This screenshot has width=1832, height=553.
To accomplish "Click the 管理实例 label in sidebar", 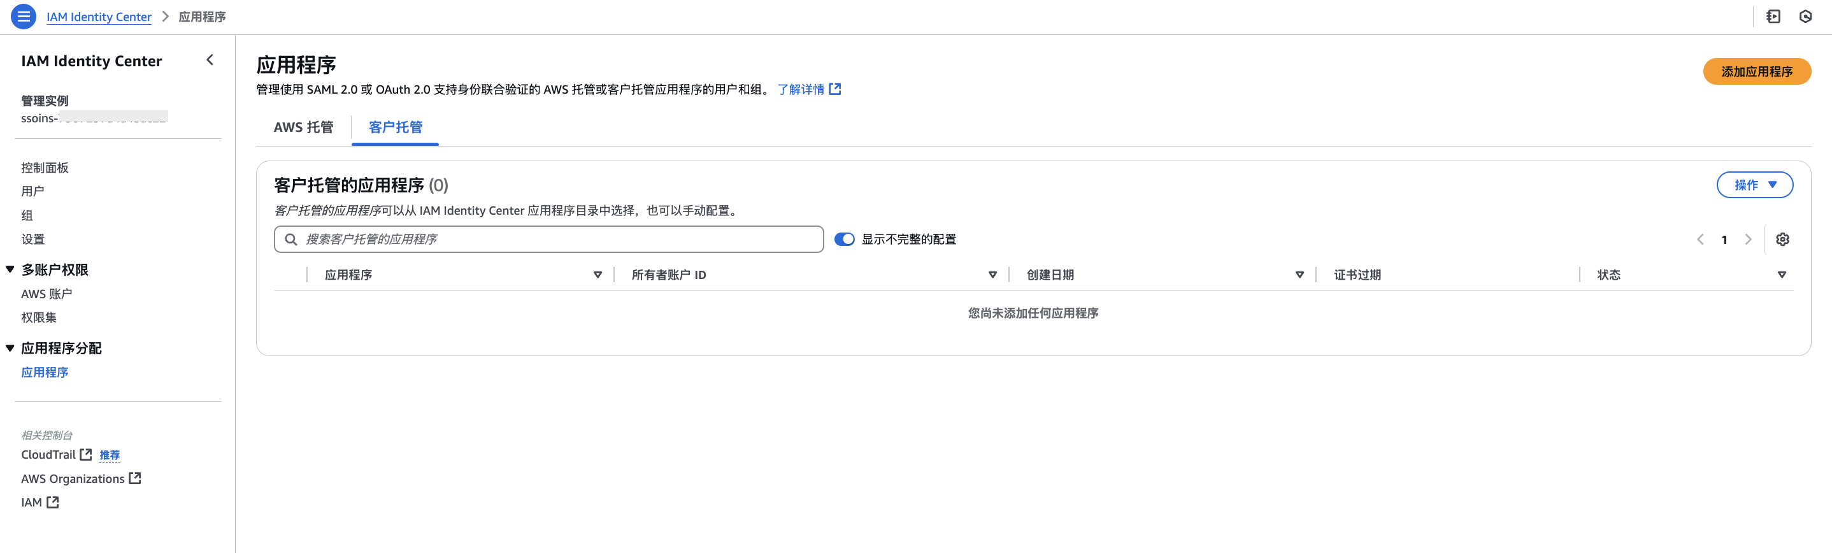I will click(x=45, y=101).
